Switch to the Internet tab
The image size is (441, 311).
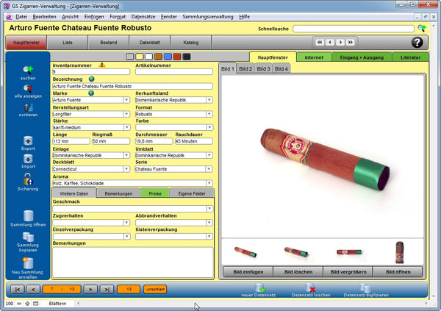314,57
